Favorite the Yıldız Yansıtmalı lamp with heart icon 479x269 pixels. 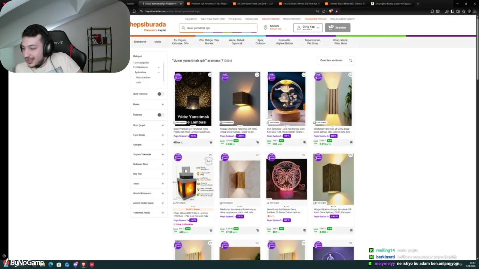pos(210,75)
